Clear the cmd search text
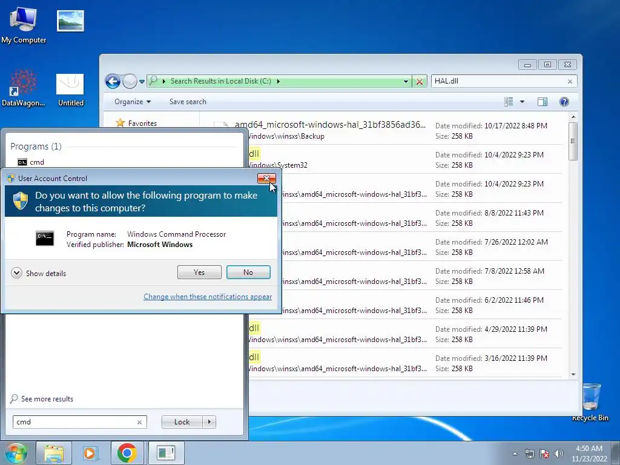 coord(139,422)
